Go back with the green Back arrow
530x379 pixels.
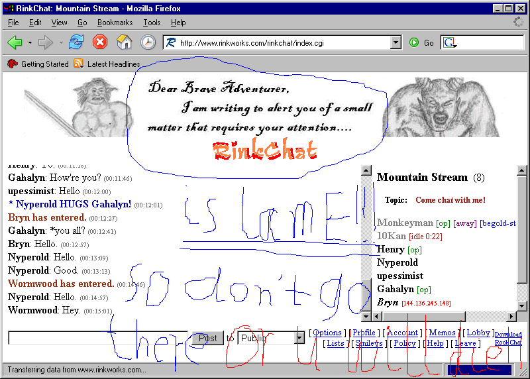[x=15, y=42]
